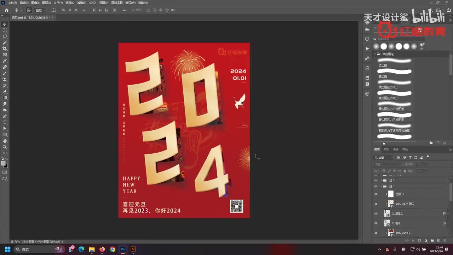Select the Path Selection tool
This screenshot has height=255, width=453.
coord(5,129)
